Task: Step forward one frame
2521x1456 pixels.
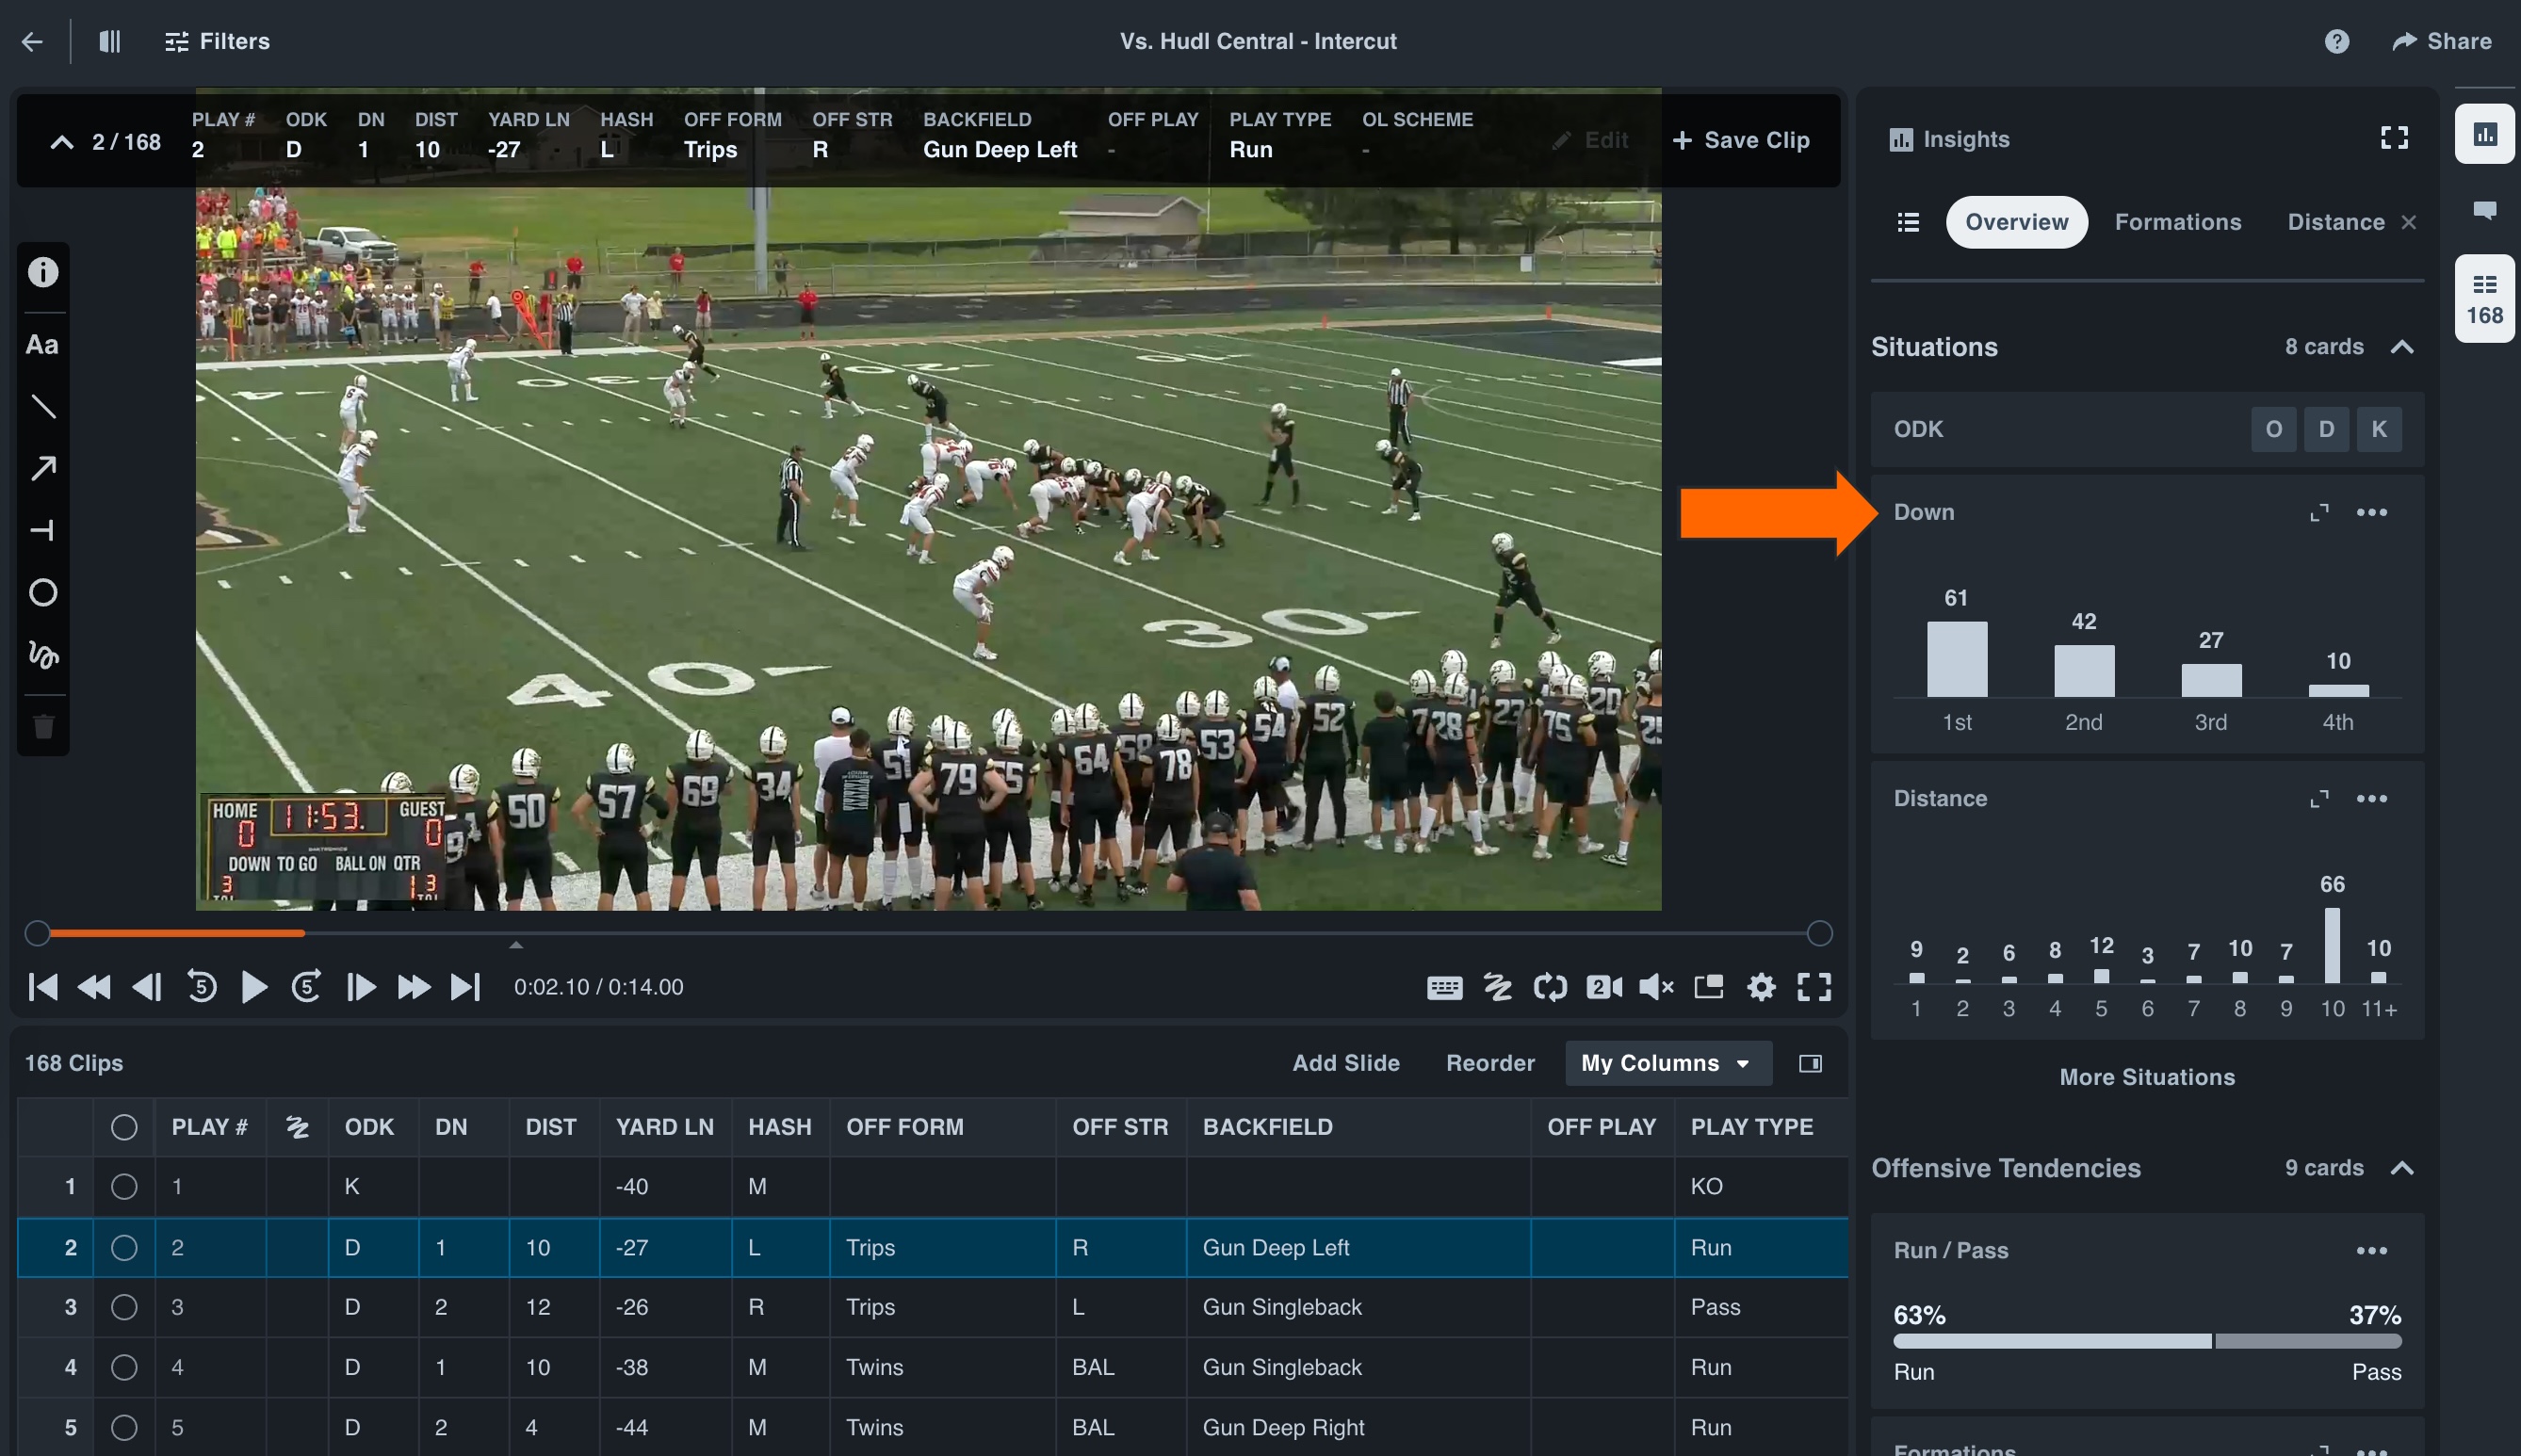Action: [360, 987]
